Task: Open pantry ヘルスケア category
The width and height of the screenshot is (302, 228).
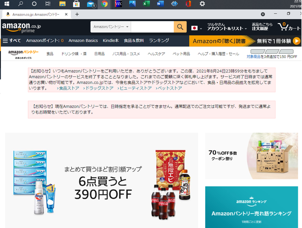Action: 156,54
